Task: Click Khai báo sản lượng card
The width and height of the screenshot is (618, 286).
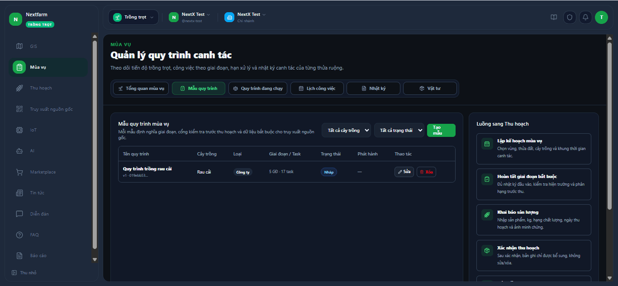Action: pyautogui.click(x=534, y=220)
